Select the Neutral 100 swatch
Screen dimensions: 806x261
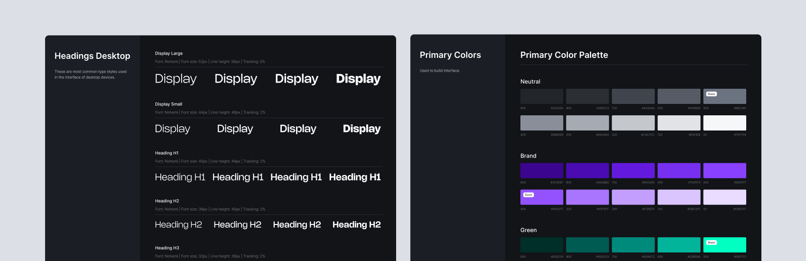pyautogui.click(x=679, y=123)
